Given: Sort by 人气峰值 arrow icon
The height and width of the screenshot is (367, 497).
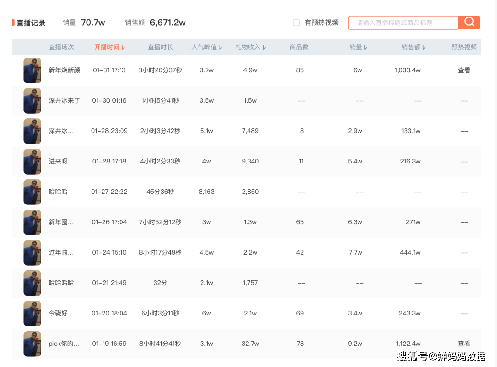Looking at the screenshot, I should click(220, 47).
